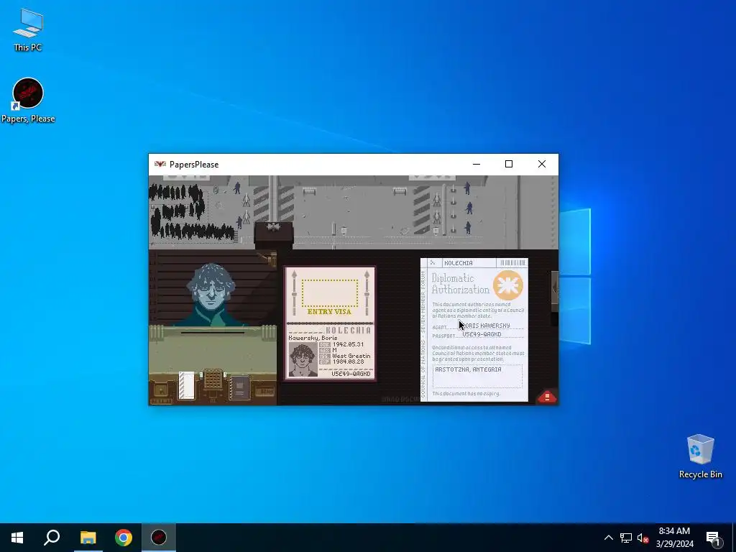Click the transcript printer on the desk
This screenshot has width=736, height=552.
click(x=213, y=380)
